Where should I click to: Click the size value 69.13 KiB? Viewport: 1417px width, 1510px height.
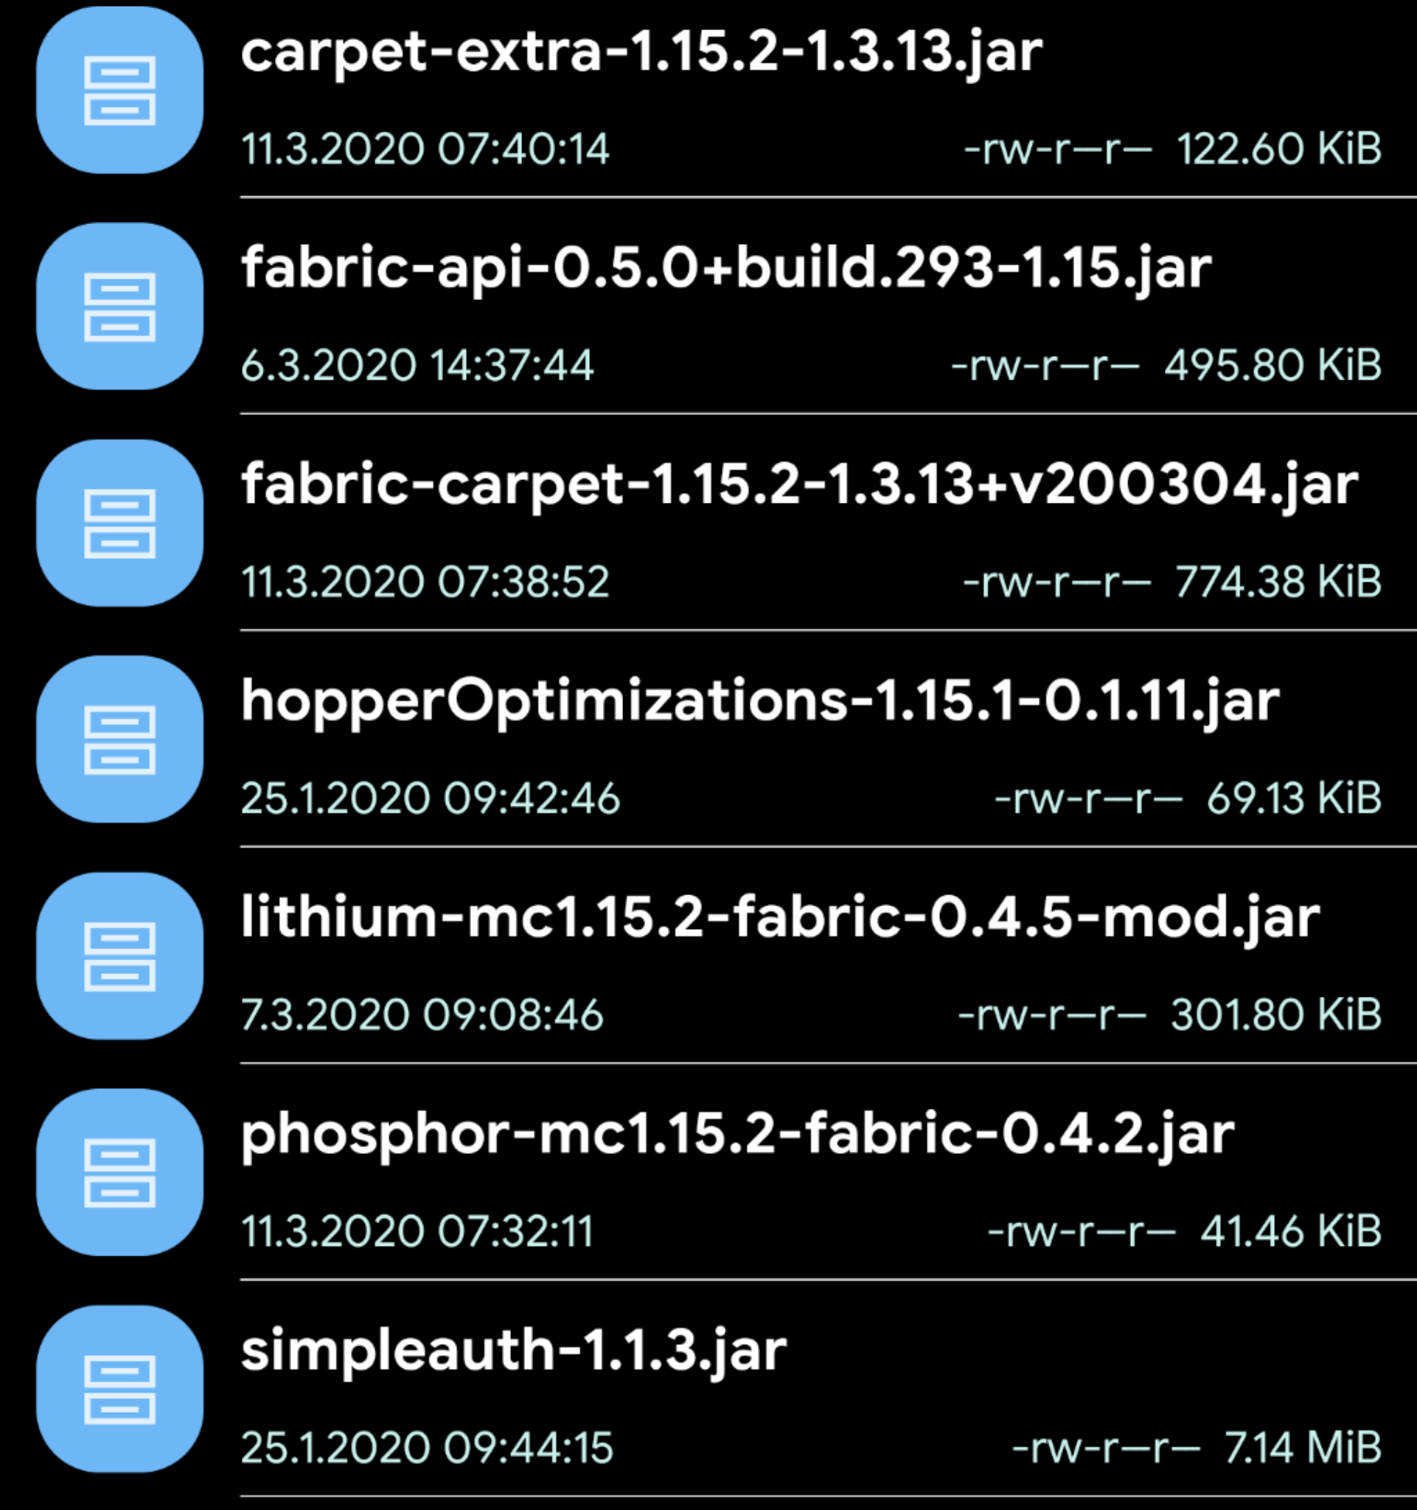tap(1295, 799)
